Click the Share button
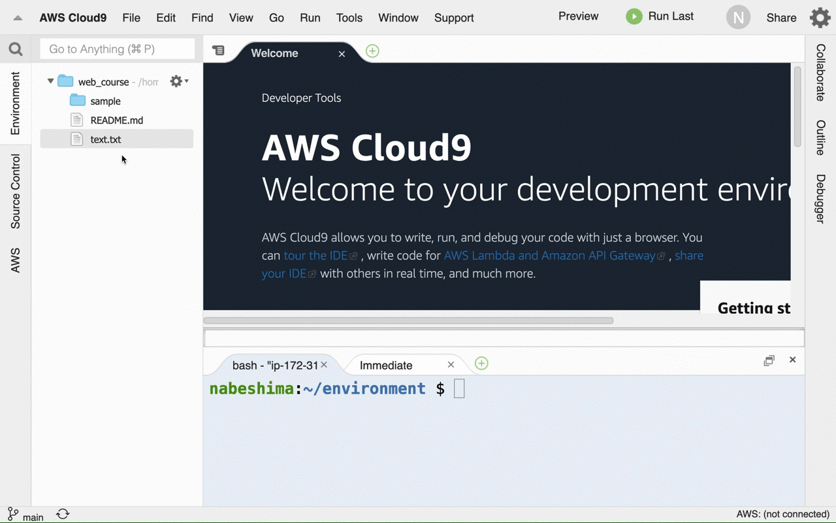This screenshot has width=836, height=523. point(781,18)
